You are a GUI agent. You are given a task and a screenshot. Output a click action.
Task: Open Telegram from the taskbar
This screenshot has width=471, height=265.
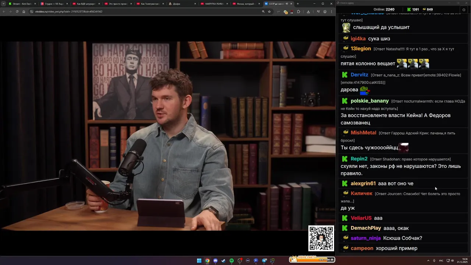pyautogui.click(x=264, y=261)
